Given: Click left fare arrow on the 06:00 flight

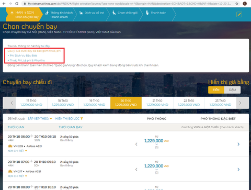Looking at the screenshot, I should [x=136, y=144].
